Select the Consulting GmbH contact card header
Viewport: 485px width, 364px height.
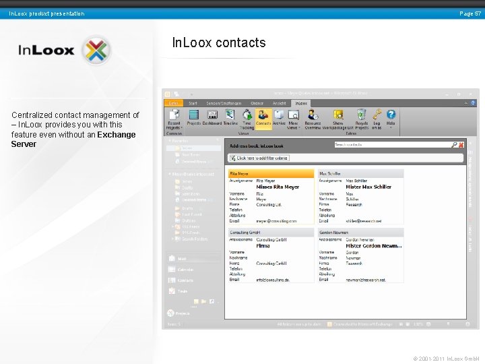tap(271, 232)
